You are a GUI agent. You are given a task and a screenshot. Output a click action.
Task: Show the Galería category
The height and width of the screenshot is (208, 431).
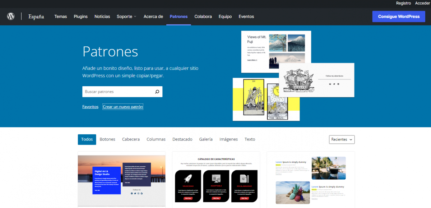206,139
